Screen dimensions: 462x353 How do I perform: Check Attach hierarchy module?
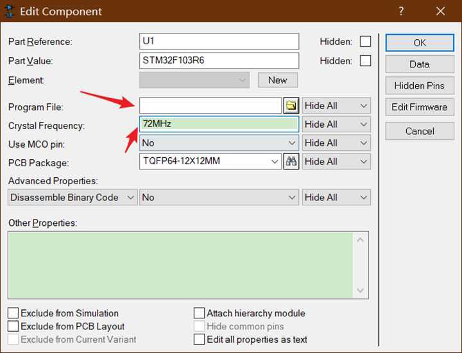click(x=199, y=313)
